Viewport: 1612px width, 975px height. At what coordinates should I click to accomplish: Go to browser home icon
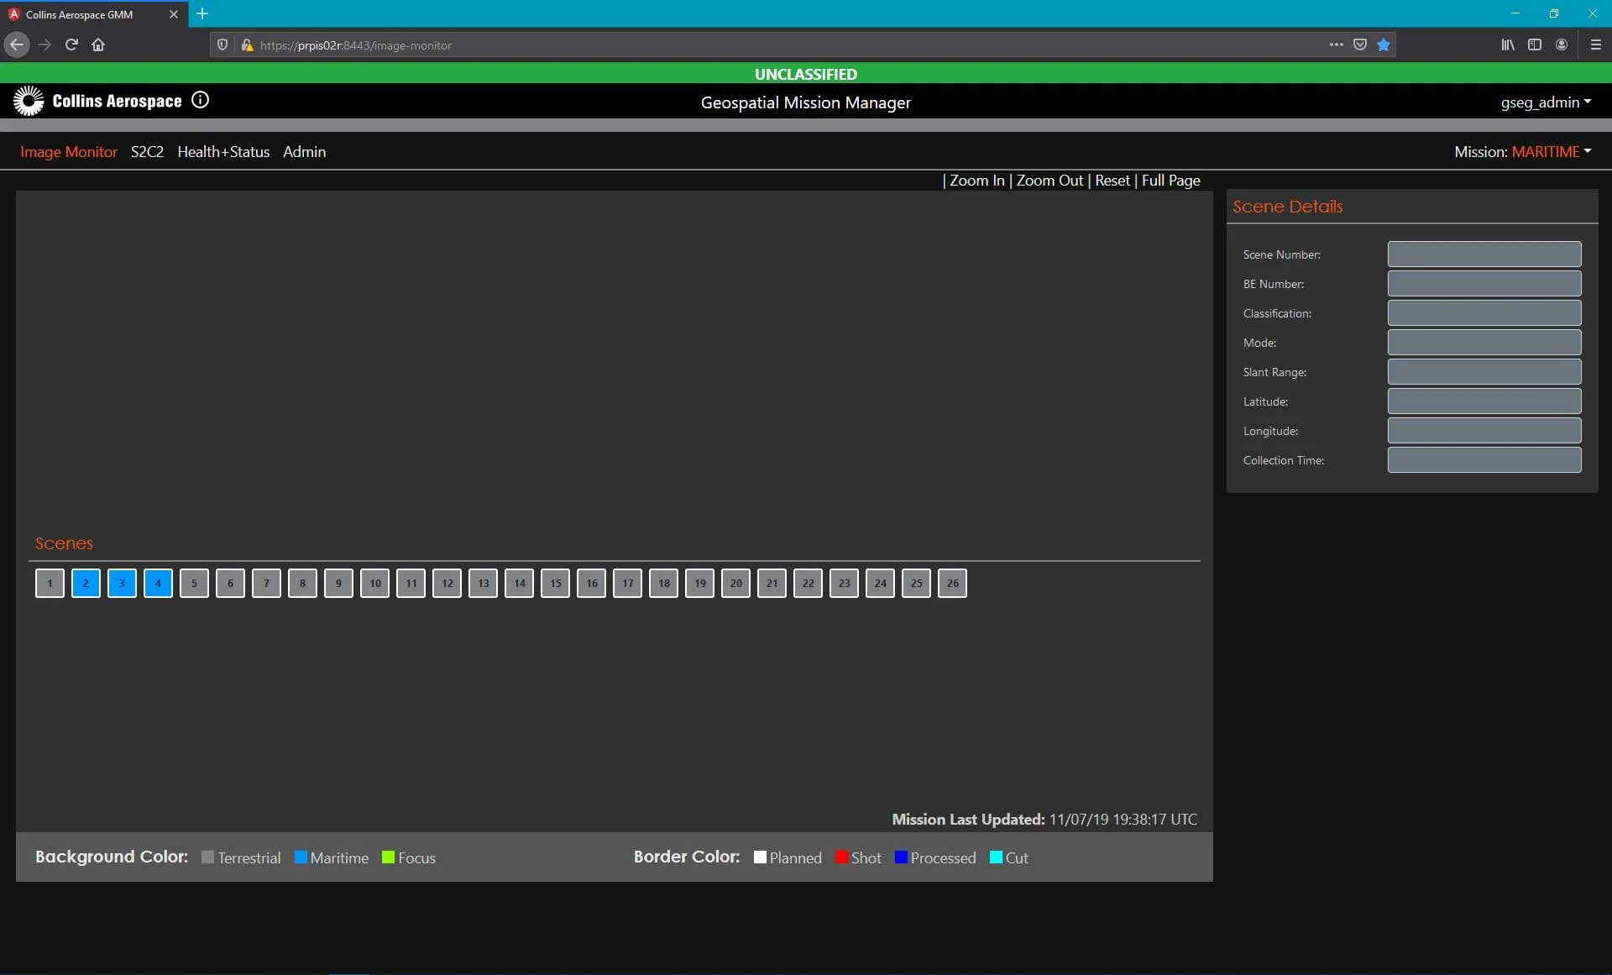pos(98,45)
